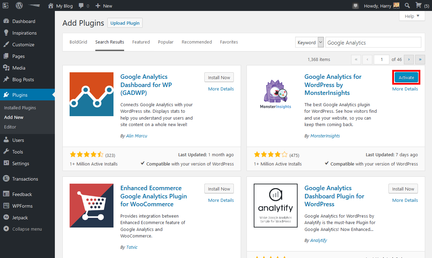Open Google Analytics Dashboard for WP title
The width and height of the screenshot is (432, 258).
pos(146,85)
